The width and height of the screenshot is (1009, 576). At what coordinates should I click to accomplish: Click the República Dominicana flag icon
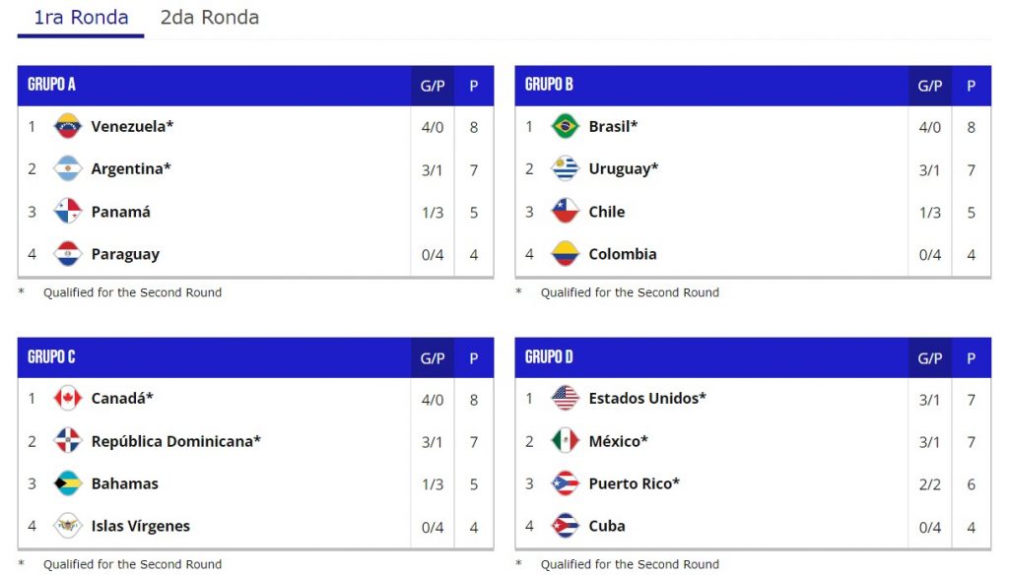pos(68,441)
